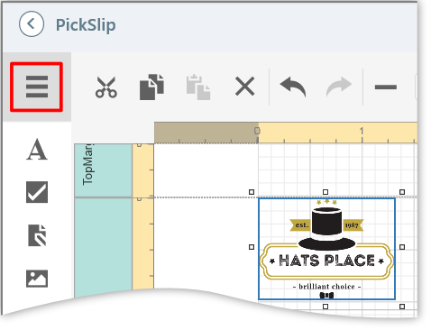Image resolution: width=431 pixels, height=330 pixels.
Task: Select the Check Box control tool
Action: point(37,192)
